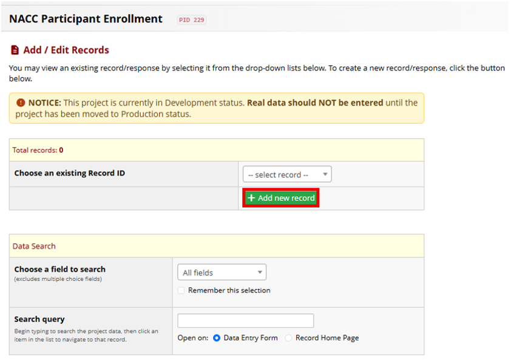Viewport: 511px width, 361px height.
Task: Click the Search query label
Action: point(39,319)
